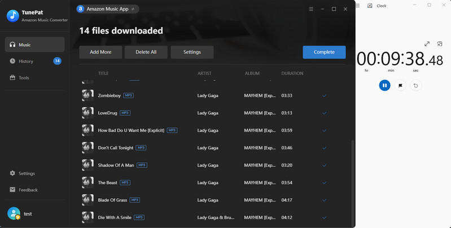Click the checkmark for Zombieboy row

[325, 96]
